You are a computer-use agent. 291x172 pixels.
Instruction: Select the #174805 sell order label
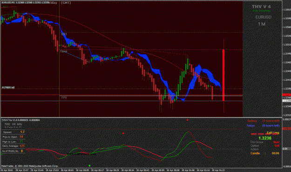pyautogui.click(x=8, y=88)
